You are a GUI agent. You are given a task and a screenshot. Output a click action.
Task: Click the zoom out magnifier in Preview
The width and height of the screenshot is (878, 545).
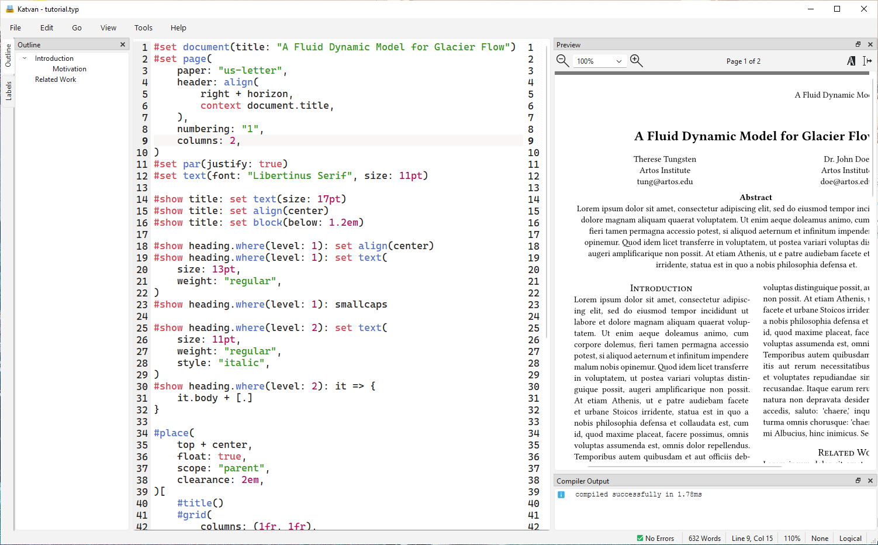click(562, 61)
